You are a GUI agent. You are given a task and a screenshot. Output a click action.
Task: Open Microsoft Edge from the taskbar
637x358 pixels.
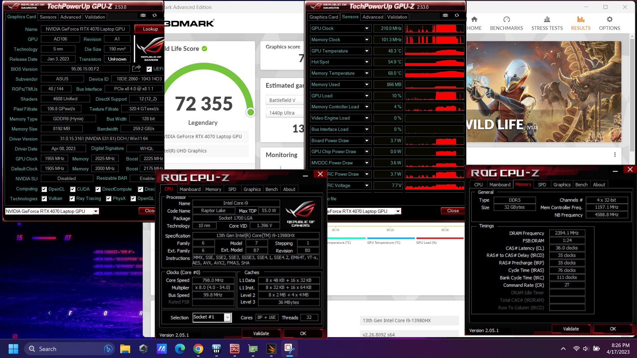(x=180, y=349)
